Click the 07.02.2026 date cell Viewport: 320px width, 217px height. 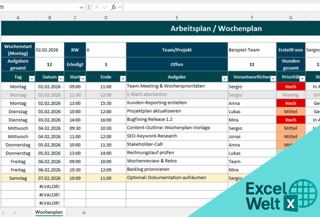point(50,178)
